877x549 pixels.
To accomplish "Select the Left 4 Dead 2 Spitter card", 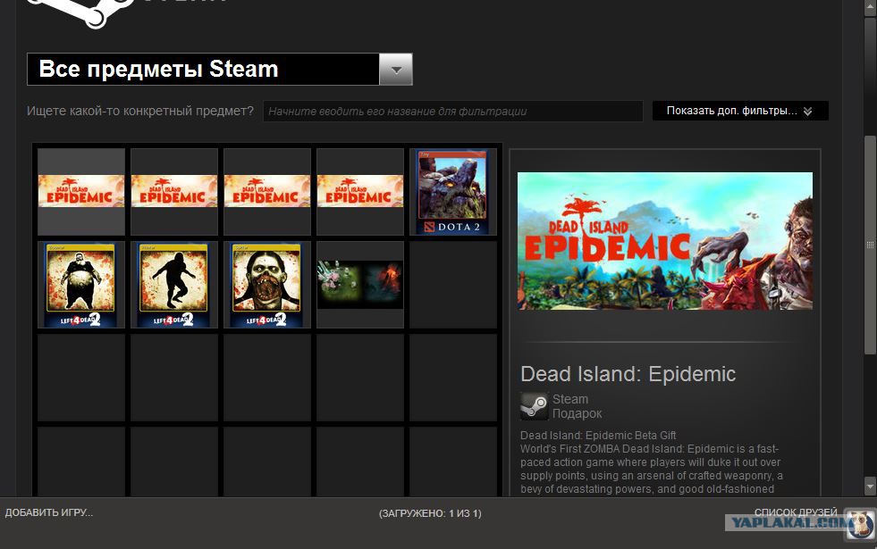I will pos(266,284).
